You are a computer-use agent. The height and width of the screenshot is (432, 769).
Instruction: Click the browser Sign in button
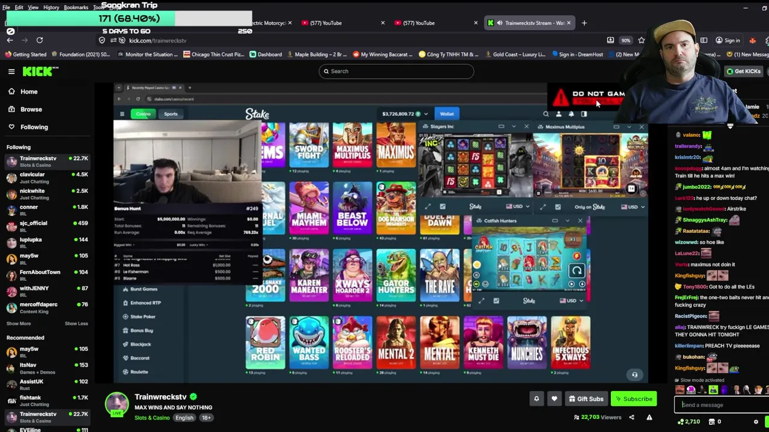pyautogui.click(x=728, y=40)
